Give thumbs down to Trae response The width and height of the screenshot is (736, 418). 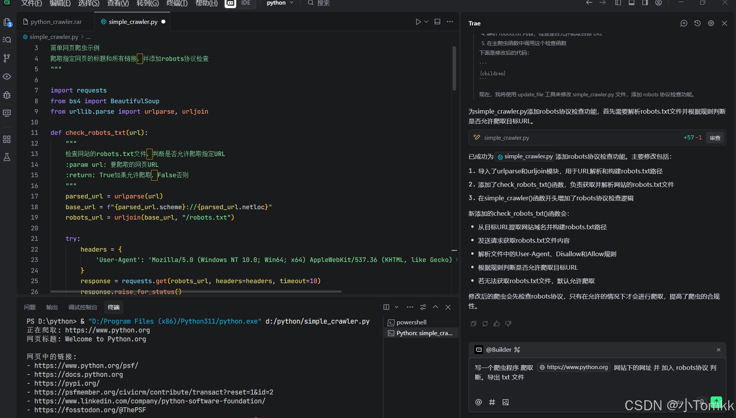point(508,324)
